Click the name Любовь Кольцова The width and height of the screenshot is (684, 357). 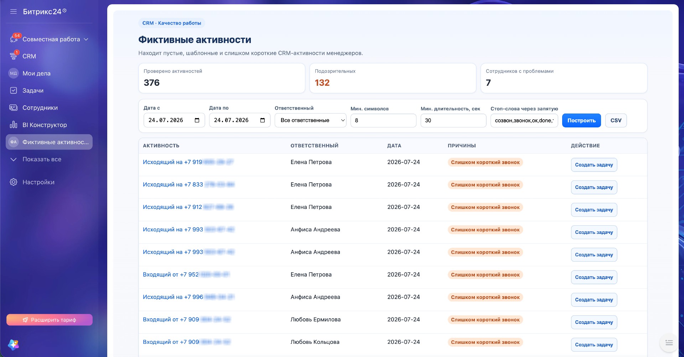point(315,342)
